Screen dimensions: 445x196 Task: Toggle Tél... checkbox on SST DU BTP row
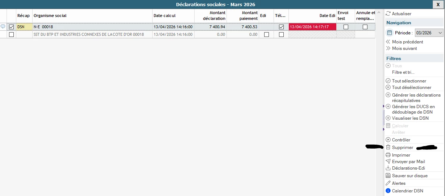(x=281, y=34)
